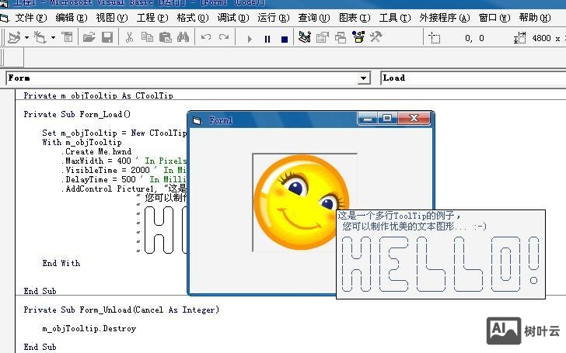The image size is (566, 353).
Task: Click the position coordinates icon in toolbar
Action: [x=435, y=37]
